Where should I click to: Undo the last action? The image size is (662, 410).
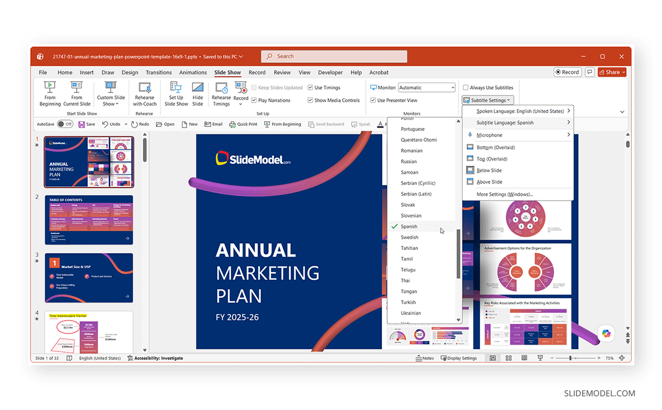coord(111,124)
